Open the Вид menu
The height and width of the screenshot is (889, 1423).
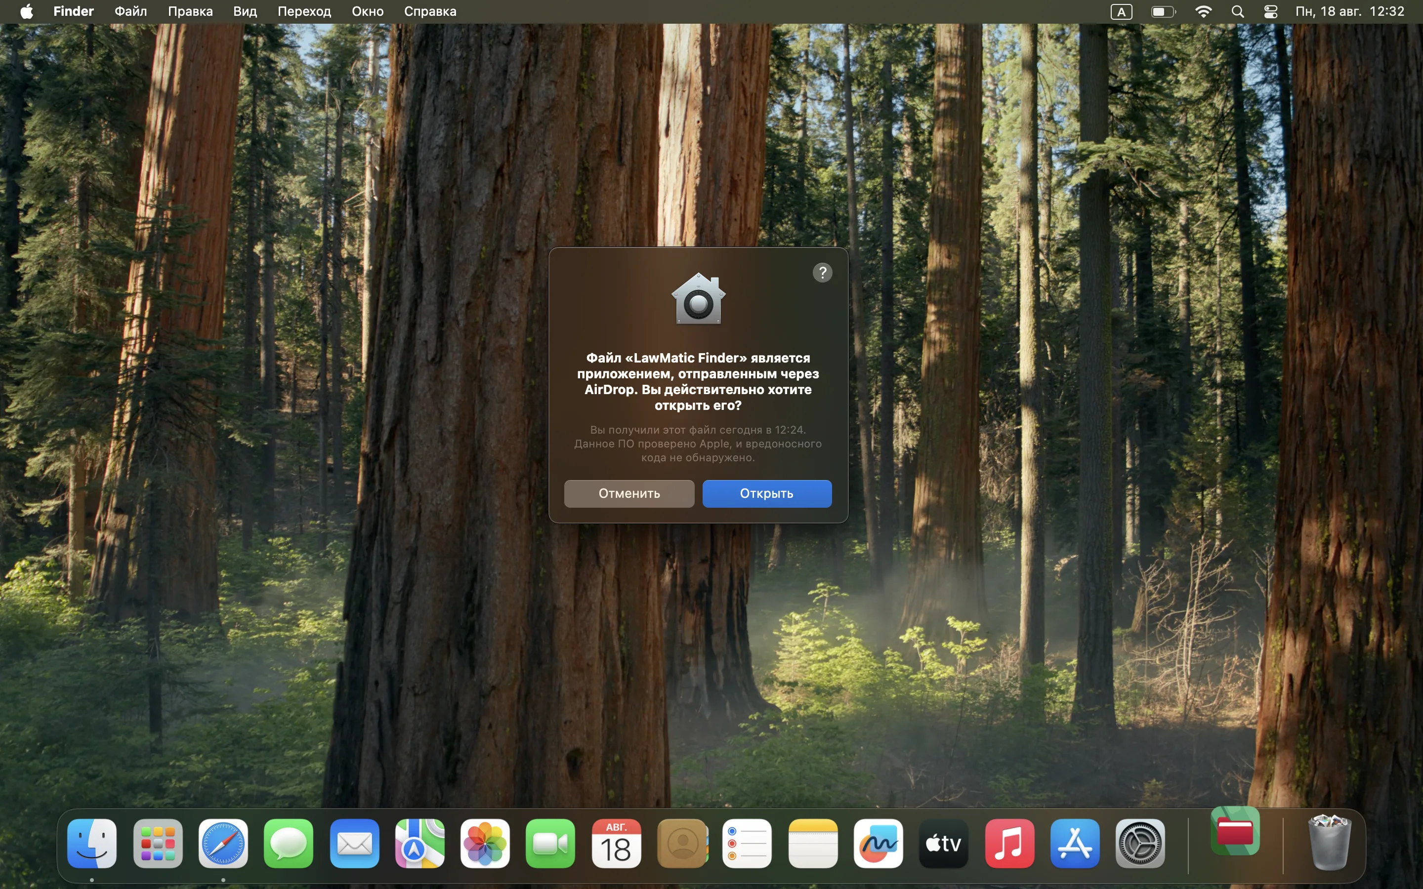point(245,12)
